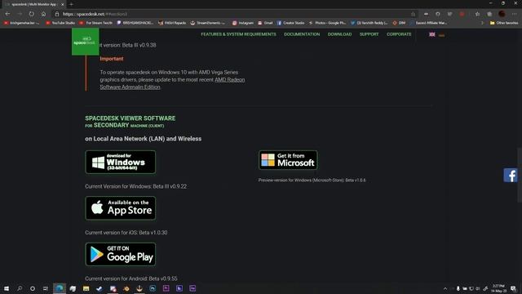Go to the Download menu item
522x294 pixels.
click(339, 34)
